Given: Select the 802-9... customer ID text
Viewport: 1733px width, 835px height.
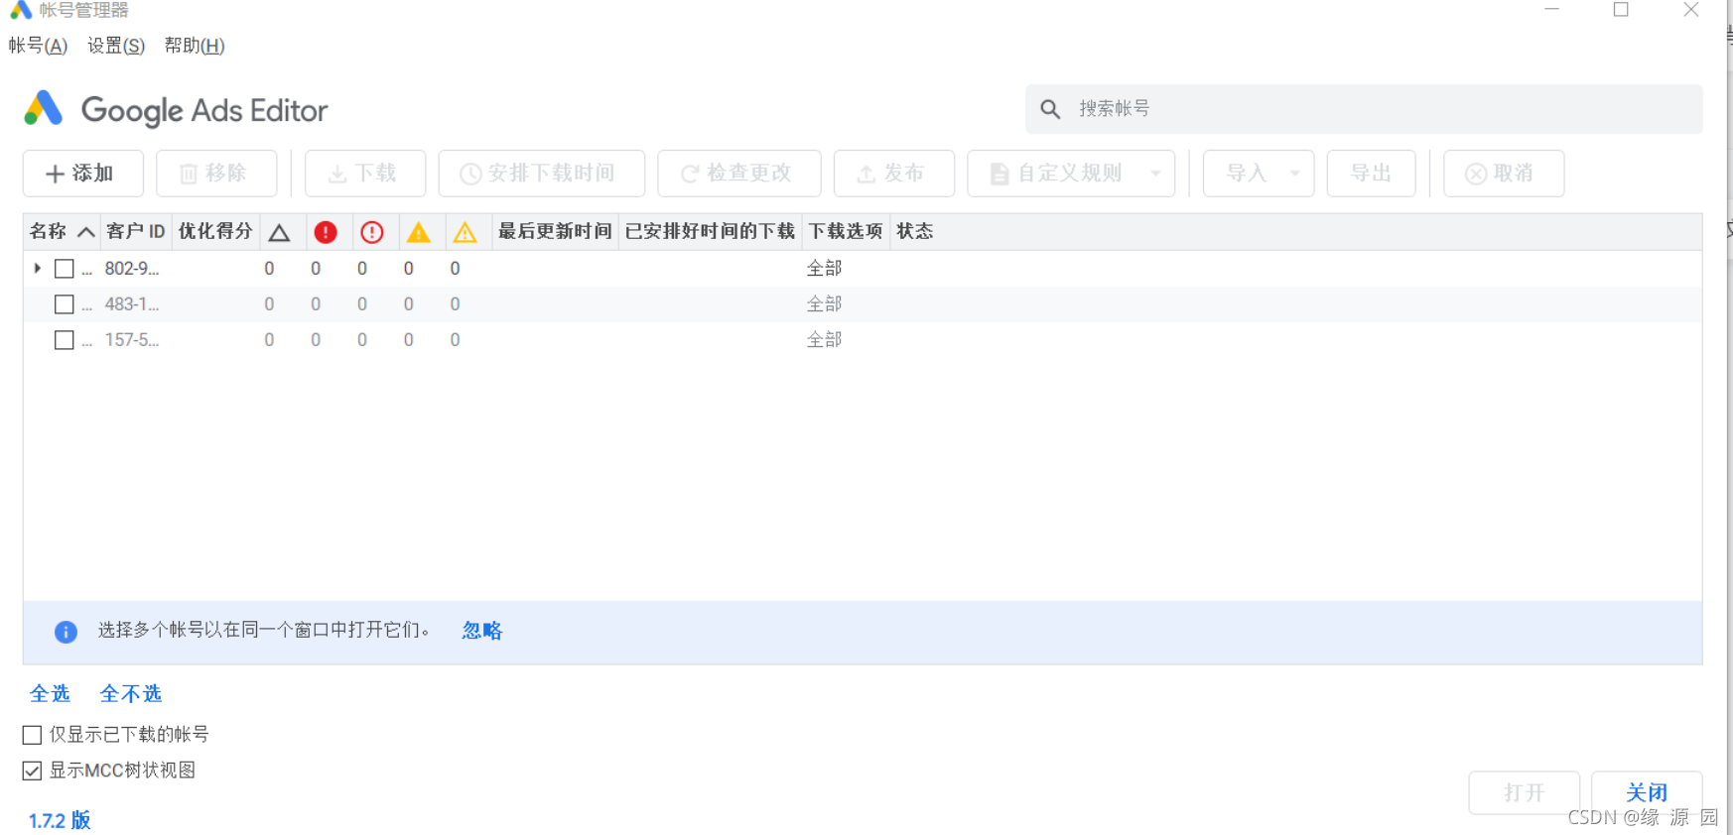Looking at the screenshot, I should point(132,269).
